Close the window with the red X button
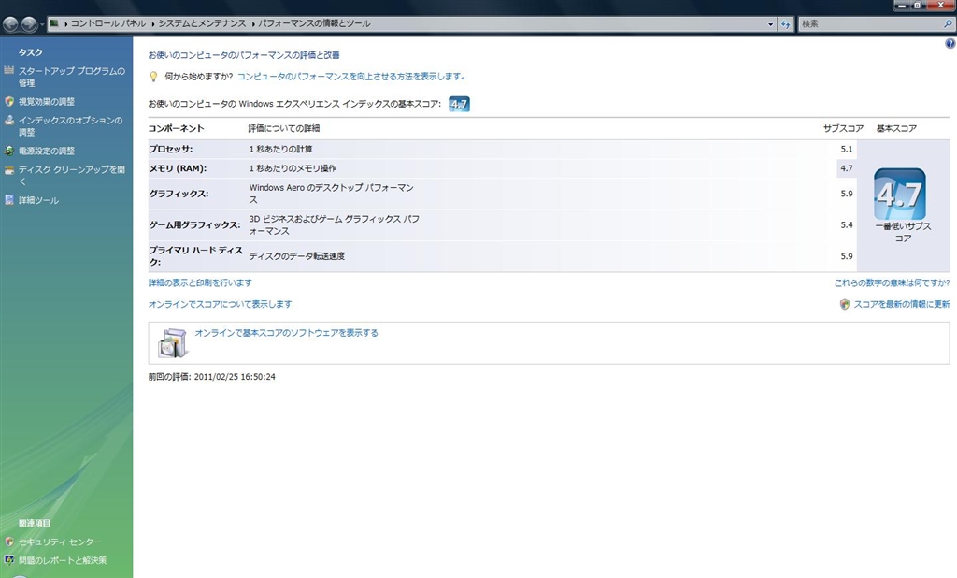The height and width of the screenshot is (578, 957). point(940,5)
